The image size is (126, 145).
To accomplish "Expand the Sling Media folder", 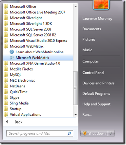I will 38,103.
